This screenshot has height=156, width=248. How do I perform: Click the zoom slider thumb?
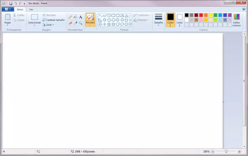(x=226, y=152)
